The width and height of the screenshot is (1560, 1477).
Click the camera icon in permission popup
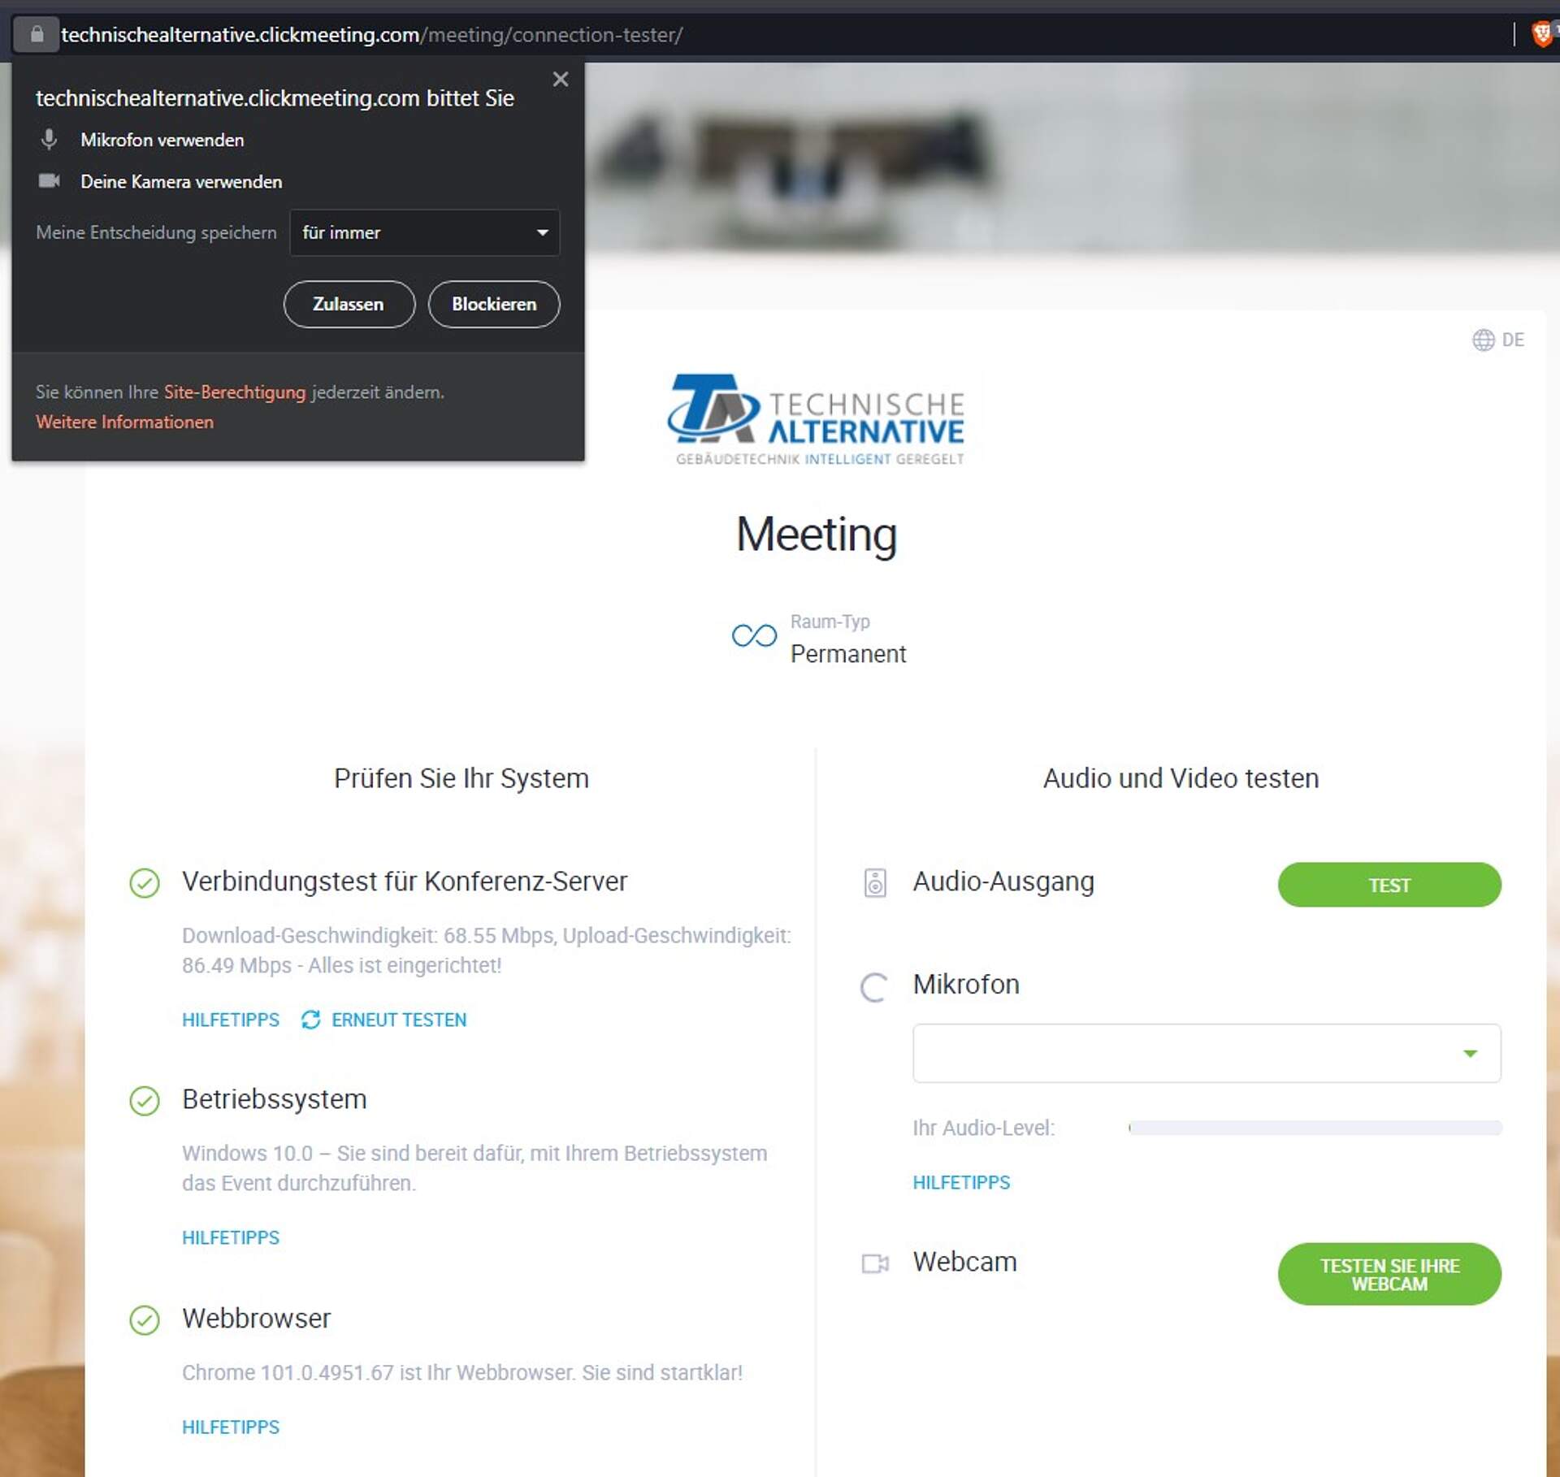[50, 181]
